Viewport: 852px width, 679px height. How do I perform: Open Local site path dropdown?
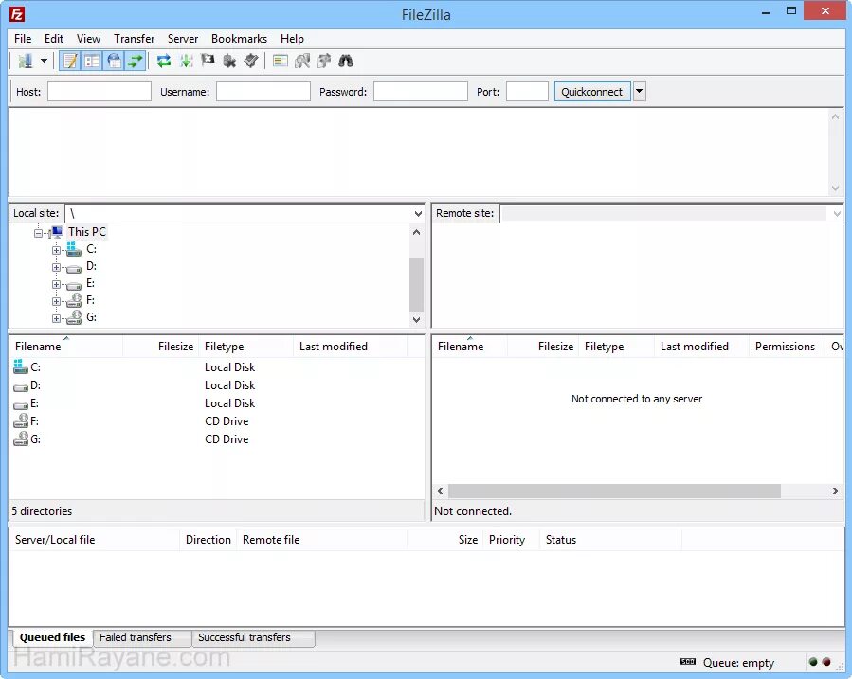[x=418, y=213]
